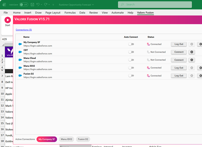This screenshot has height=147, width=202.
Task: Click the Search box in the title bar
Action: click(155, 5)
